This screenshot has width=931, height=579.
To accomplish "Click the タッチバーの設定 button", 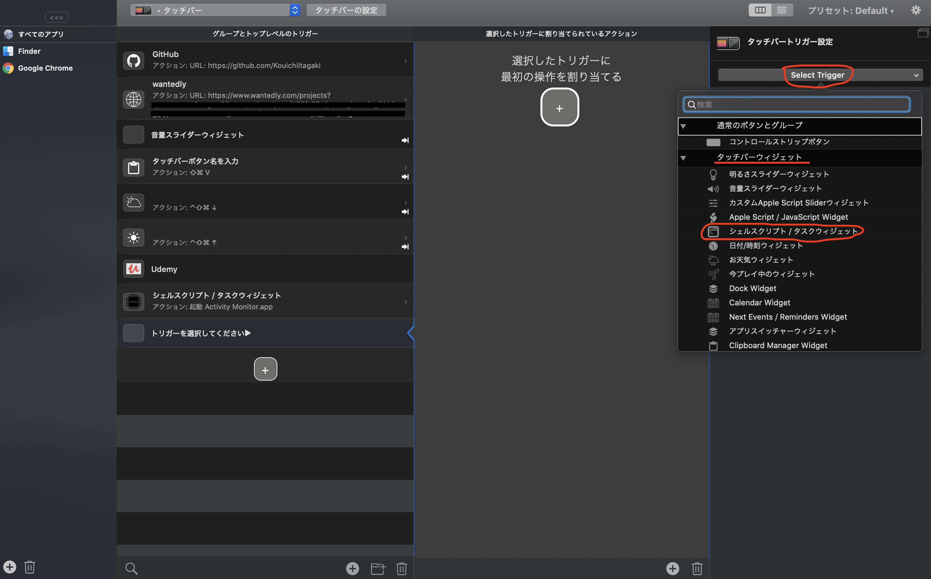I will pos(346,9).
